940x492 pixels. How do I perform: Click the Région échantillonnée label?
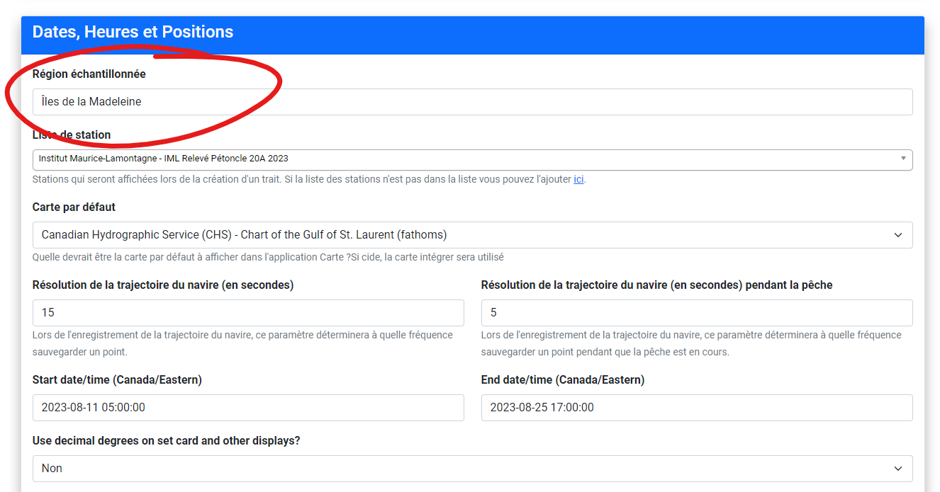[x=89, y=74]
